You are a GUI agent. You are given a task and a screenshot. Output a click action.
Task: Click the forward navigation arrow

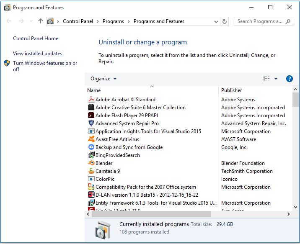[21, 21]
